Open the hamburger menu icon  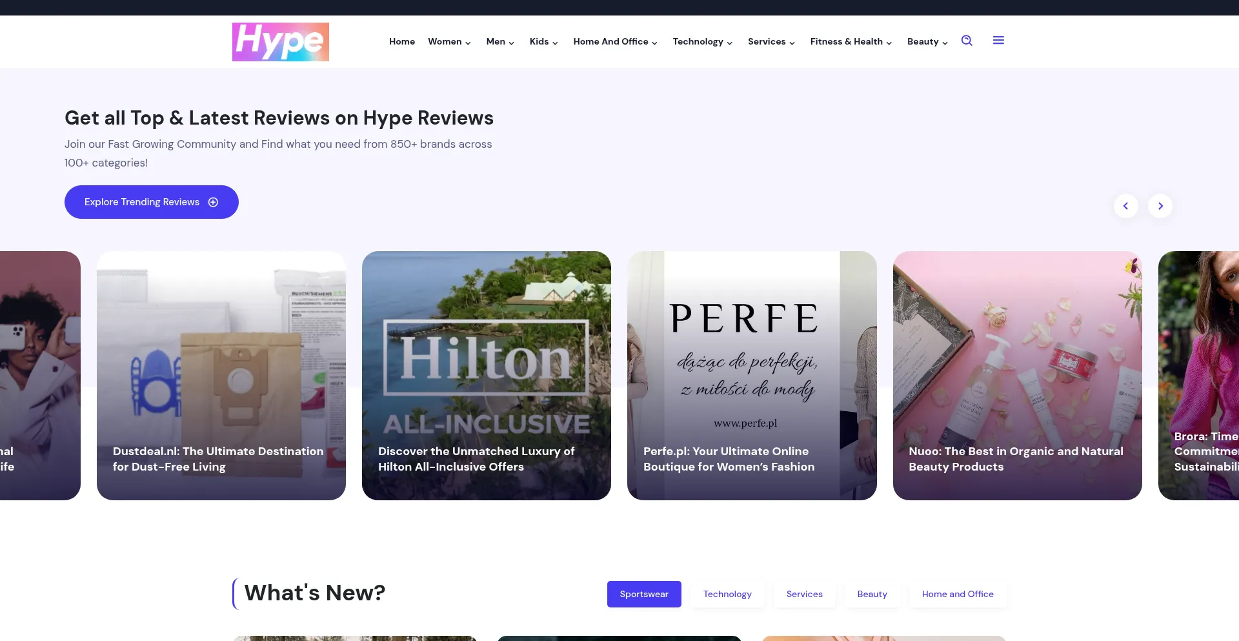(998, 41)
